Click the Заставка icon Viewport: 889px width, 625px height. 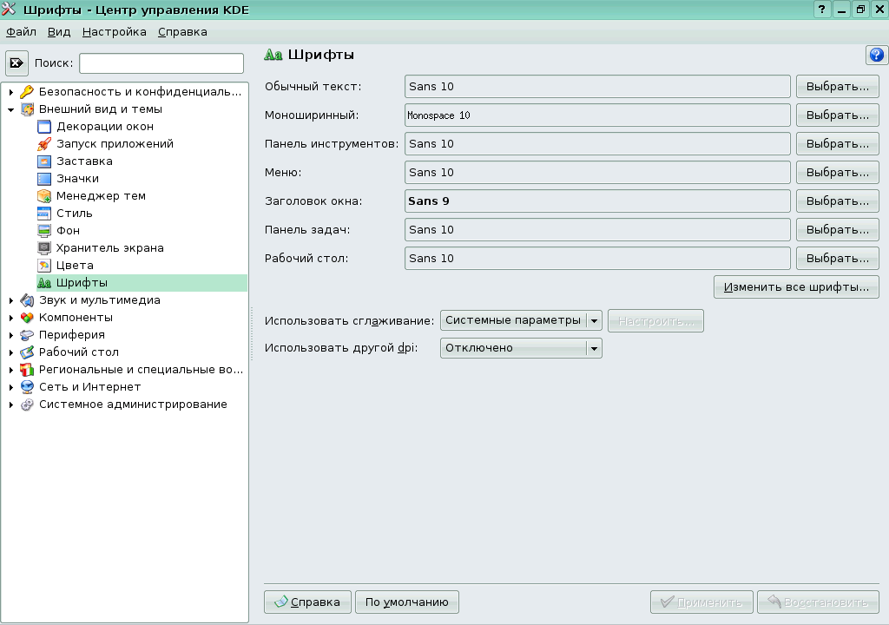coord(45,161)
